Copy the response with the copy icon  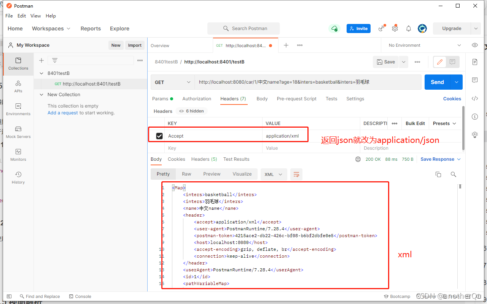pos(438,174)
